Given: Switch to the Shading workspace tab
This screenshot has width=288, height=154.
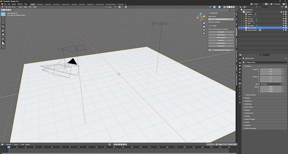Looking at the screenshot, I should point(74,4).
